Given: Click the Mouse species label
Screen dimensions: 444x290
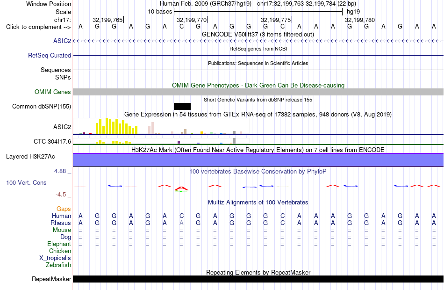Looking at the screenshot, I should (62, 230).
